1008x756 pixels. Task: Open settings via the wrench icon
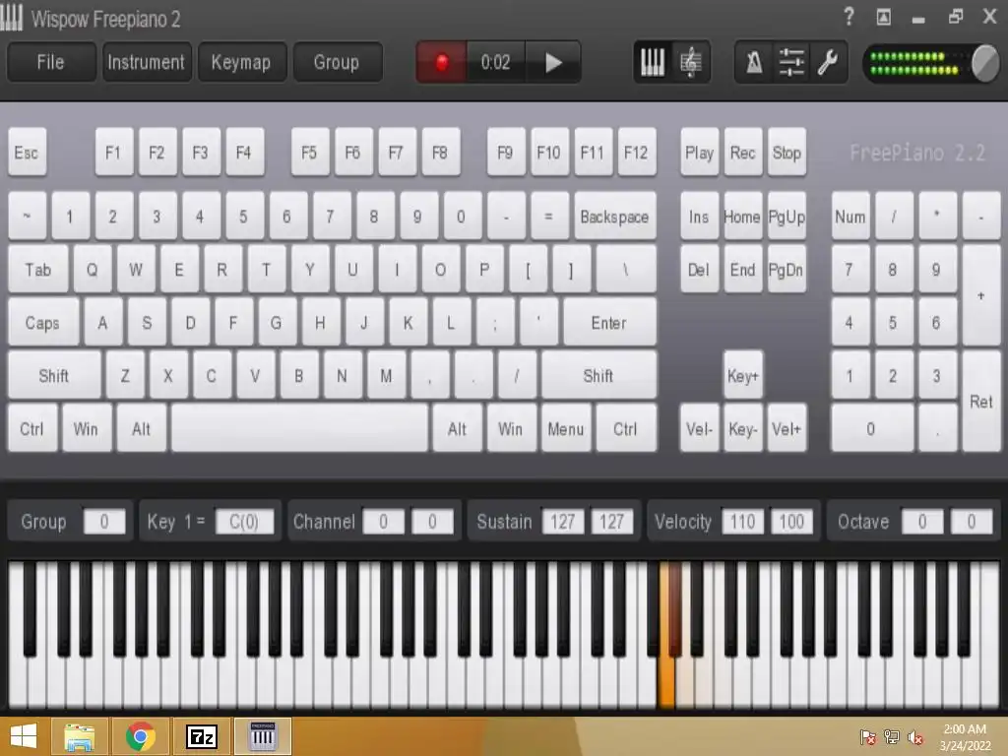(828, 62)
